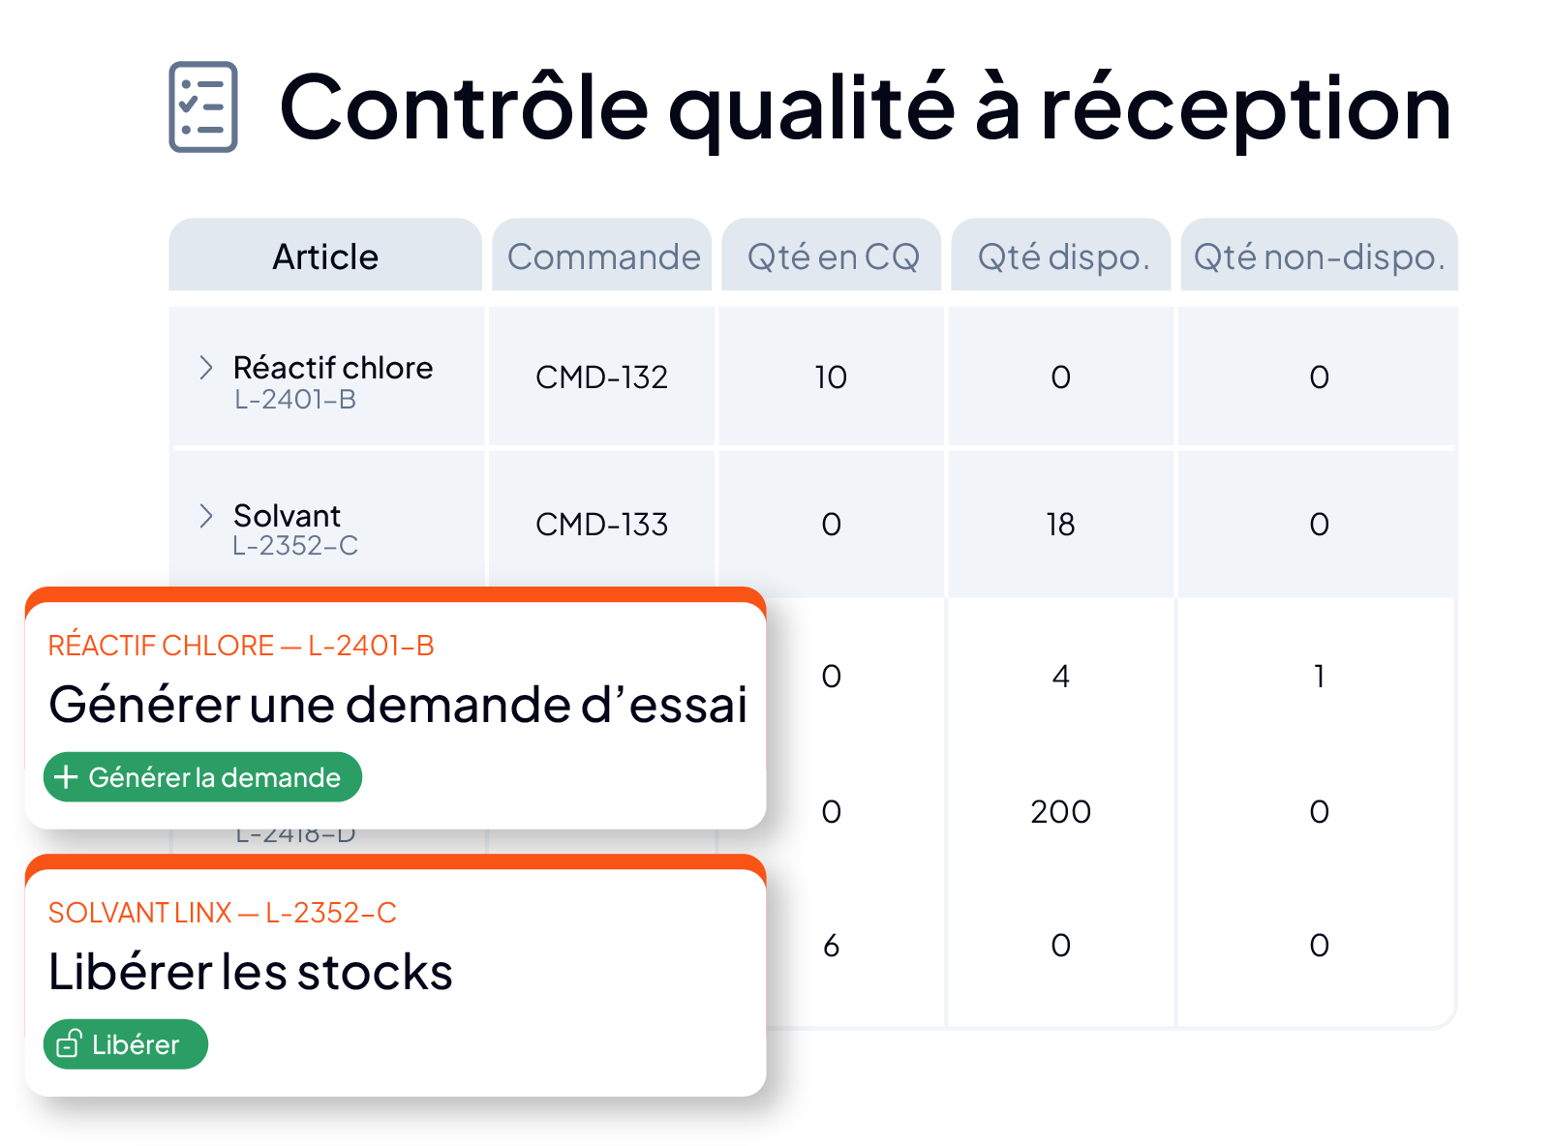The width and height of the screenshot is (1554, 1146).
Task: Open order CMD-132 cell
Action: pos(602,377)
